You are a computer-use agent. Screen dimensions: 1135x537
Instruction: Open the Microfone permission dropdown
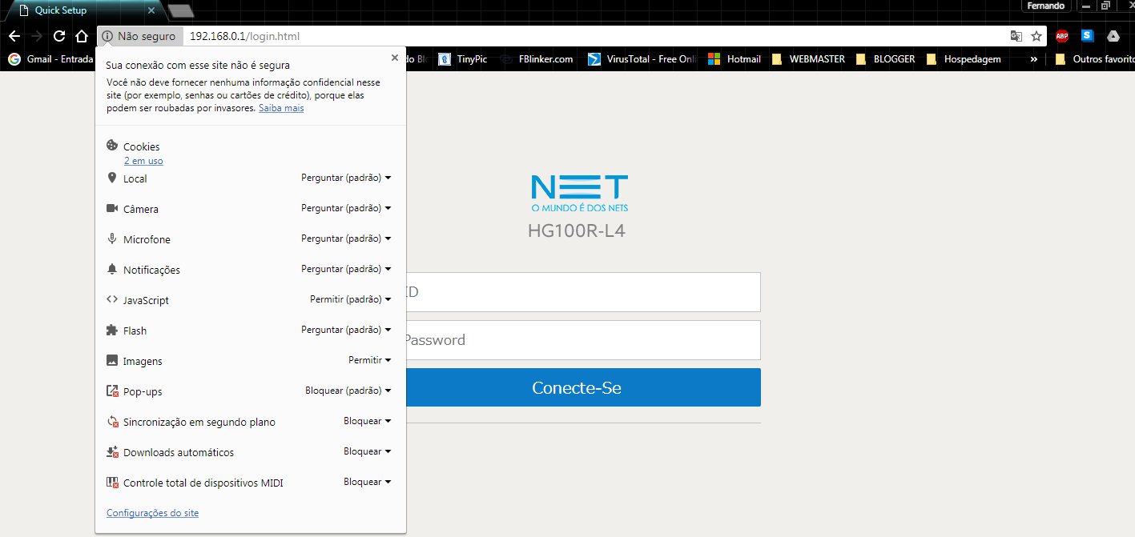point(346,238)
